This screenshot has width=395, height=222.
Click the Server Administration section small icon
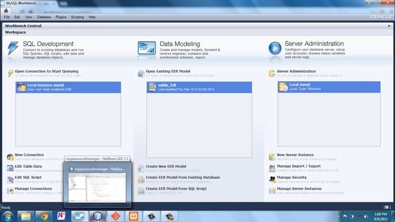pos(272,73)
